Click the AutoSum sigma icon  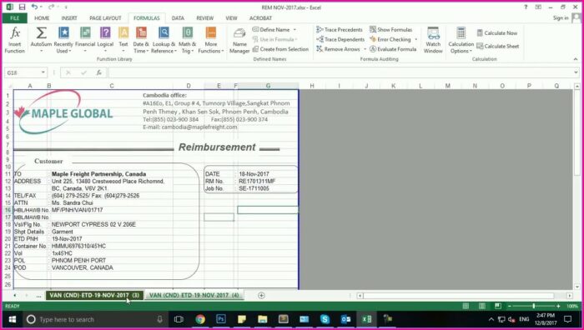click(41, 33)
